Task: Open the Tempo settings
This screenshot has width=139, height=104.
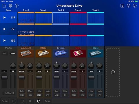Action: pos(47,101)
